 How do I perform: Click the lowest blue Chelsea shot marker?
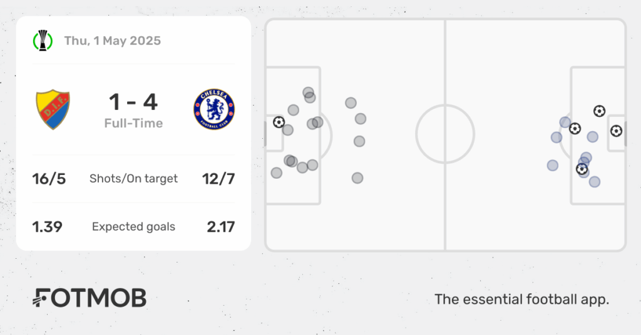pos(595,182)
